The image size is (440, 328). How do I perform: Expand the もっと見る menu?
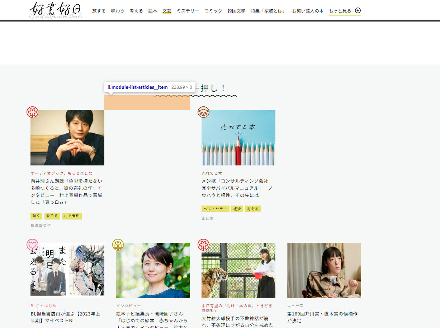pyautogui.click(x=339, y=11)
